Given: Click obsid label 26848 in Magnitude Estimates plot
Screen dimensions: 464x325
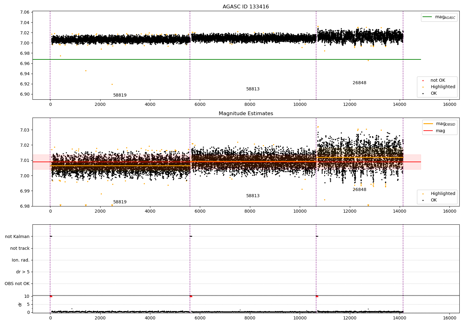Looking at the screenshot, I should tap(359, 190).
